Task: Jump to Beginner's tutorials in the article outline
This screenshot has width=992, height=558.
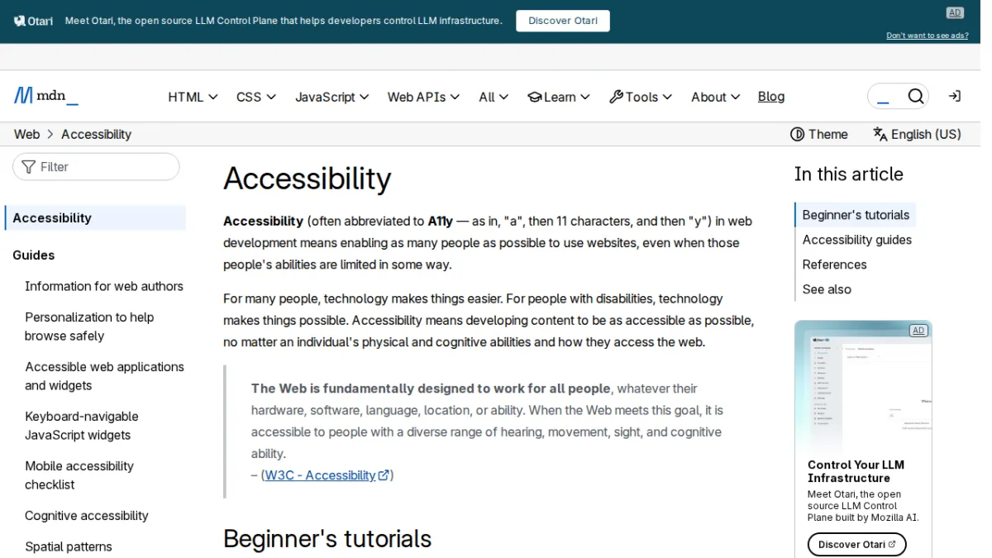Action: 856,215
